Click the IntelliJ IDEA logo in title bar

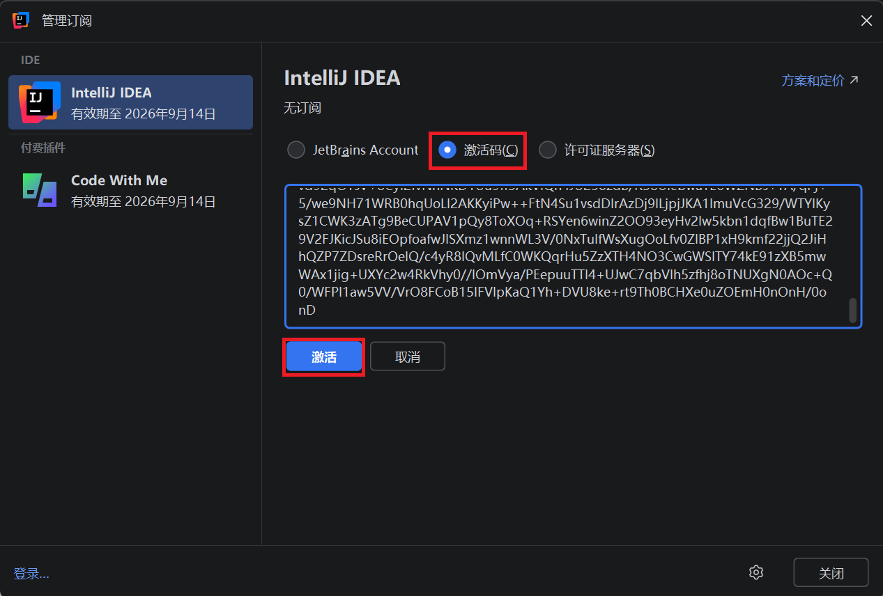20,20
